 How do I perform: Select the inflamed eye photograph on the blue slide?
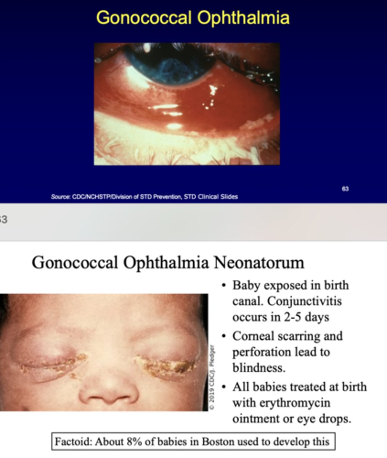point(187,104)
